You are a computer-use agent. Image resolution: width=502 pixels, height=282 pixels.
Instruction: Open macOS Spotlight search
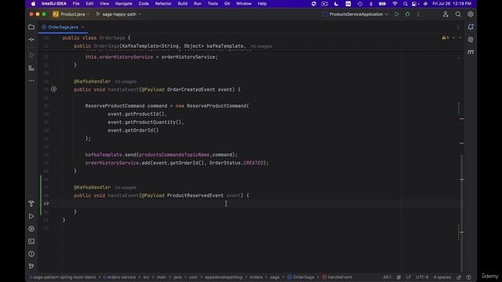[406, 4]
